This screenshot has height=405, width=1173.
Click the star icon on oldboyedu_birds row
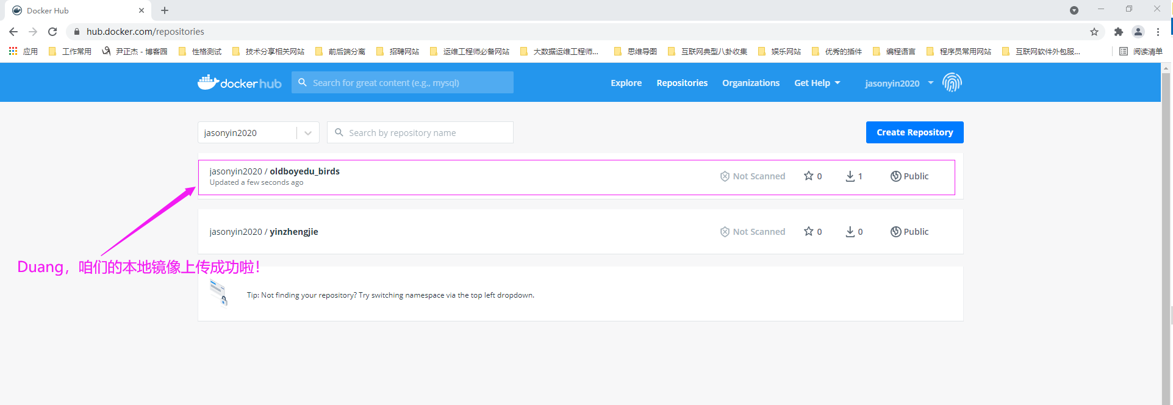point(808,176)
